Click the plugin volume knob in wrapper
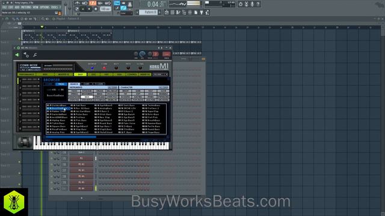The image size is (385, 216). pyautogui.click(x=143, y=54)
